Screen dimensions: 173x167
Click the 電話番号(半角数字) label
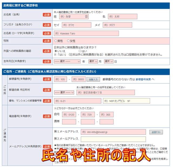point(20,116)
